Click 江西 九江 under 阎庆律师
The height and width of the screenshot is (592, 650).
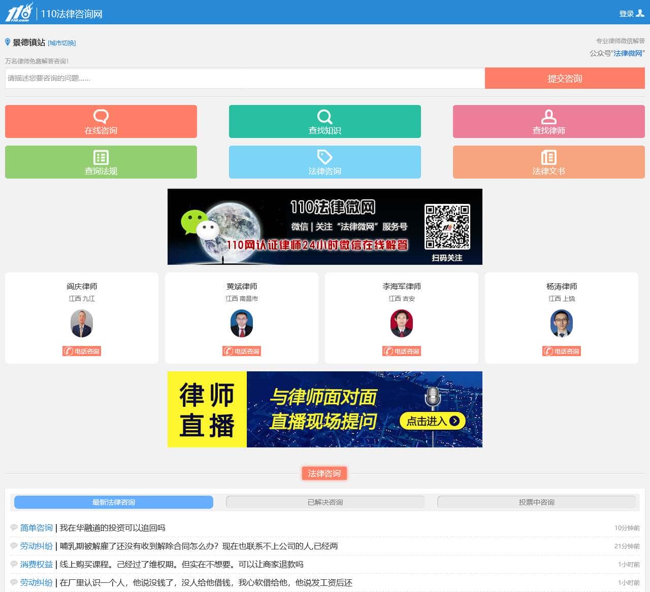coord(82,298)
